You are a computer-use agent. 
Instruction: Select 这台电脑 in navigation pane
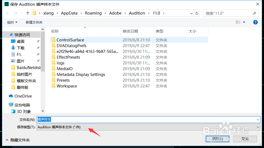[x=22, y=105]
